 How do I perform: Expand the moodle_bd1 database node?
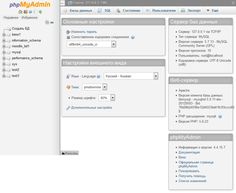tap(4, 47)
